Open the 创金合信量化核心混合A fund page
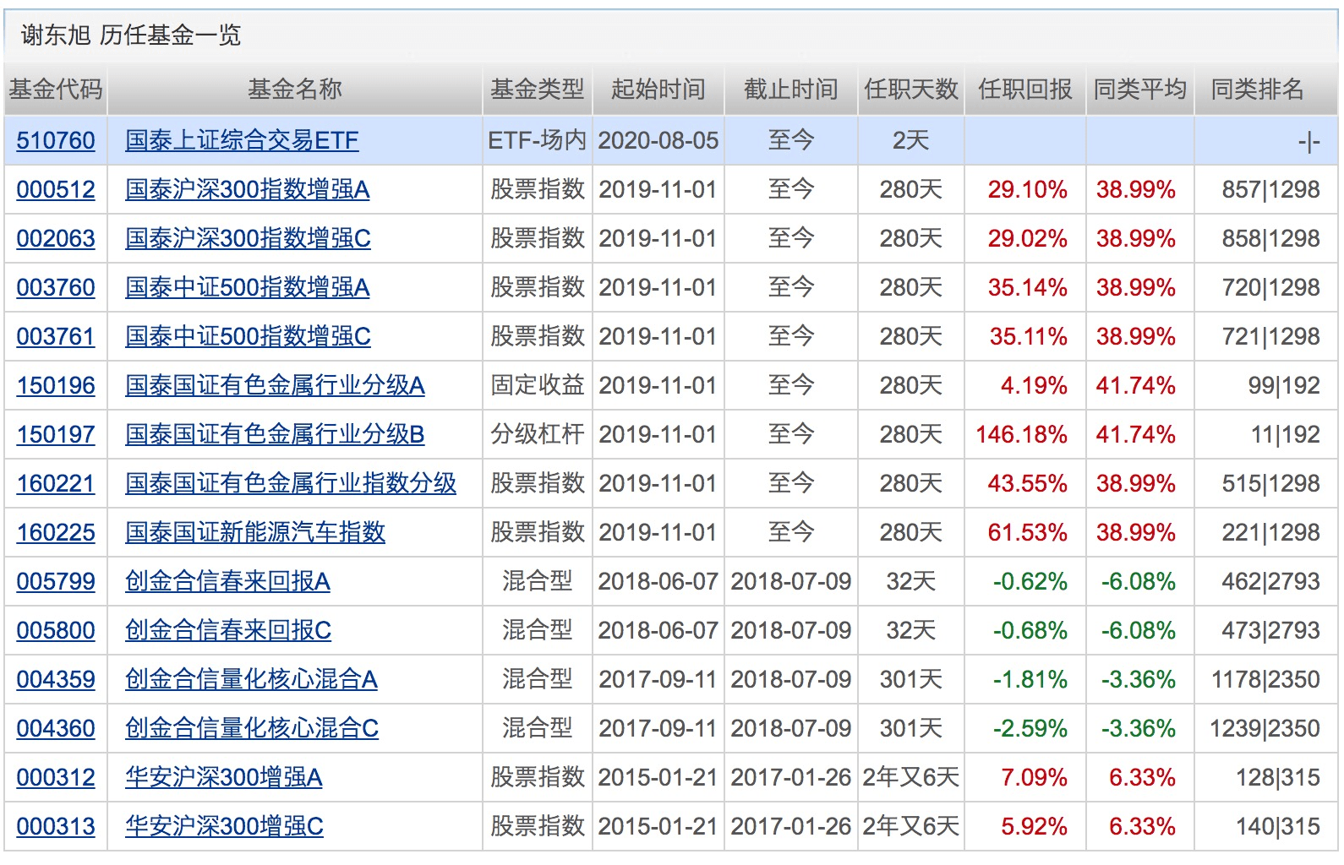 tap(251, 679)
